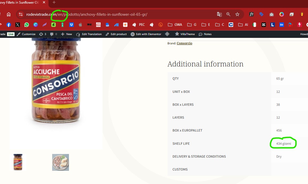
Task: Open the X (Twitter) bookmark
Action: 18,25
